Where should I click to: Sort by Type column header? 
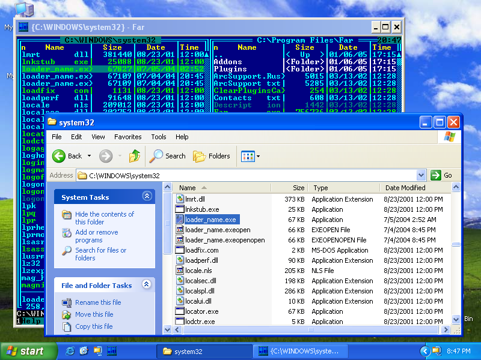[343, 188]
